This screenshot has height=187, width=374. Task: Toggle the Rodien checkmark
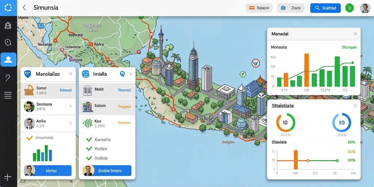pos(89,149)
